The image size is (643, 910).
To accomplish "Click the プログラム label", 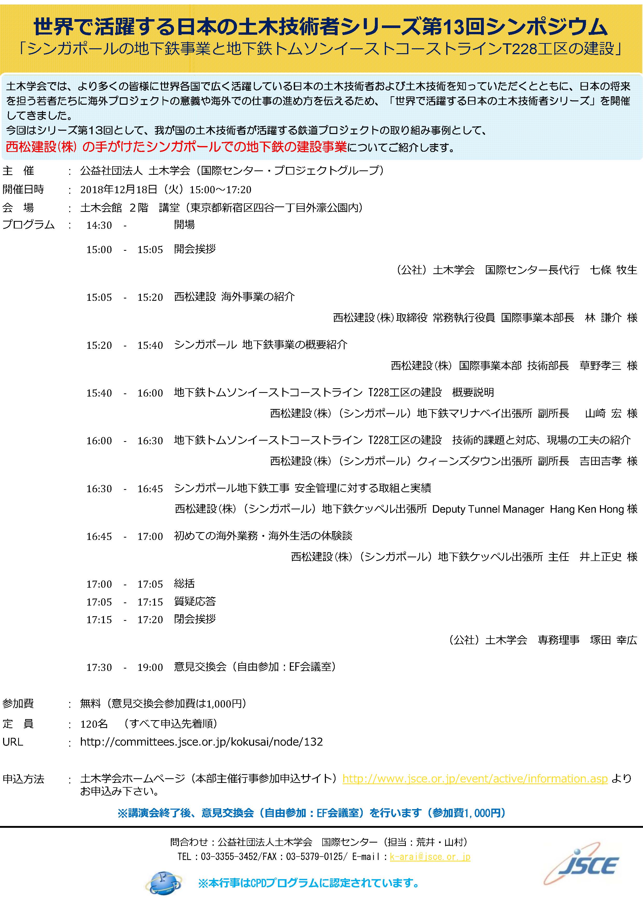I will [29, 225].
